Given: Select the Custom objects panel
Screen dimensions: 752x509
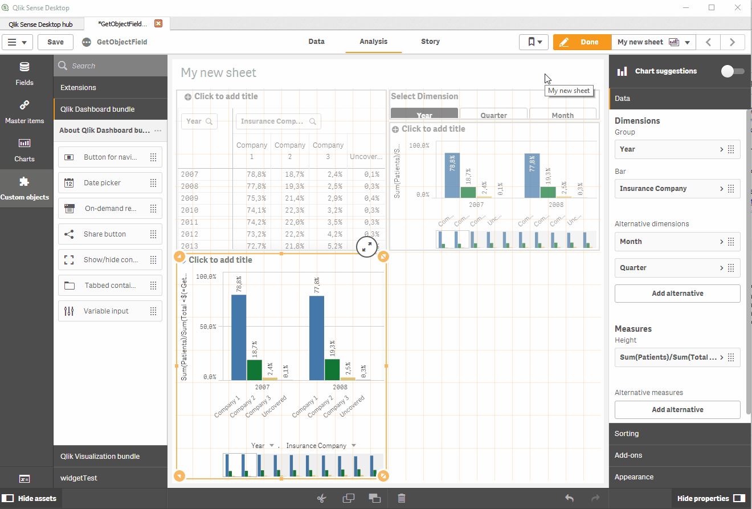Looking at the screenshot, I should pos(24,188).
